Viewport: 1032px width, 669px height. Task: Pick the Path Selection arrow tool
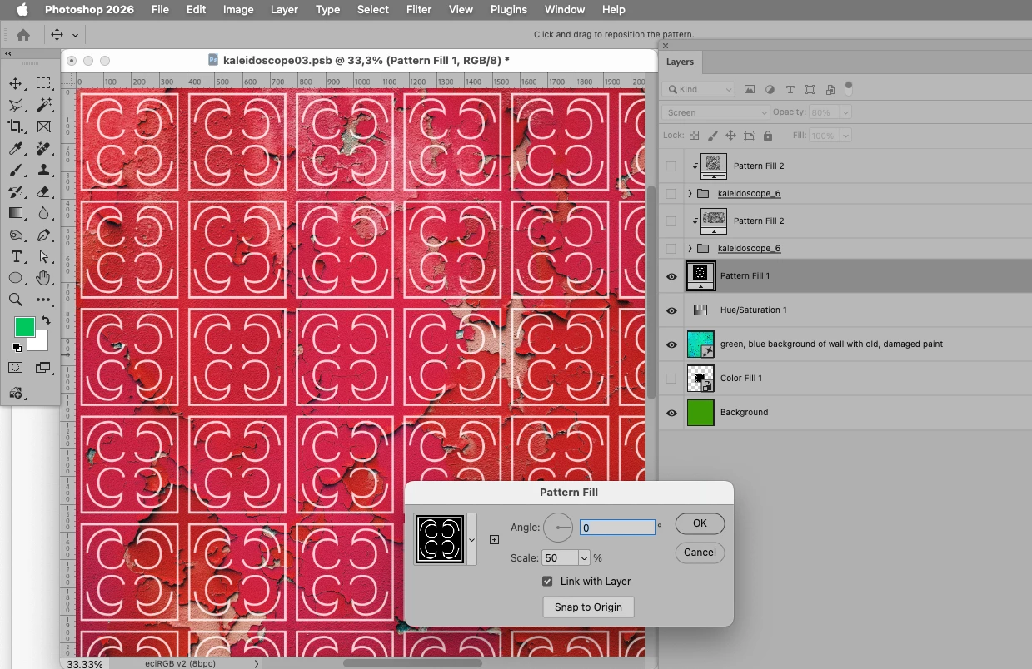click(x=43, y=256)
